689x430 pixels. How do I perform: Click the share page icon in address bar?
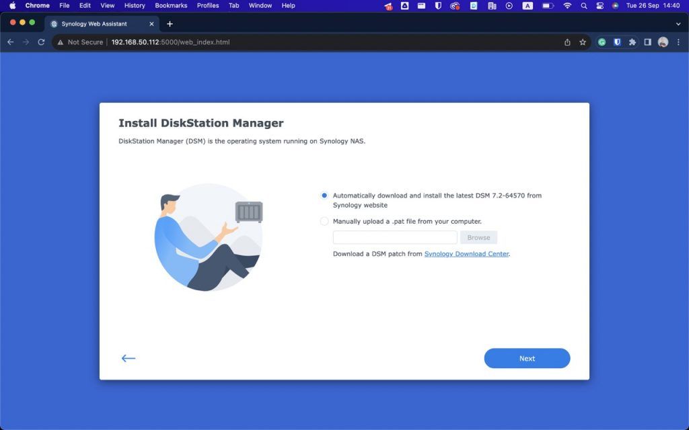point(567,42)
